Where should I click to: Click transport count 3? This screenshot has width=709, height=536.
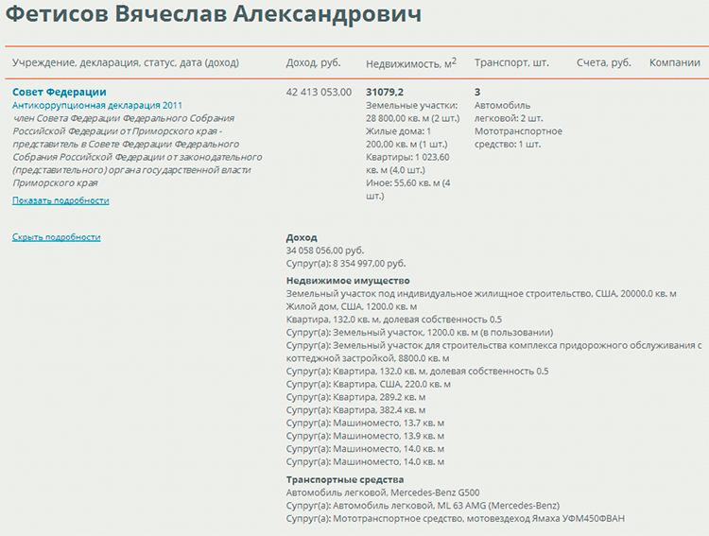(x=477, y=93)
